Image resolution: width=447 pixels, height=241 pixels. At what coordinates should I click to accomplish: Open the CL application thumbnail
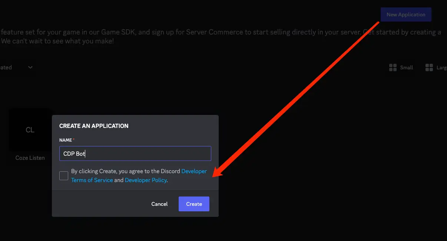point(30,130)
